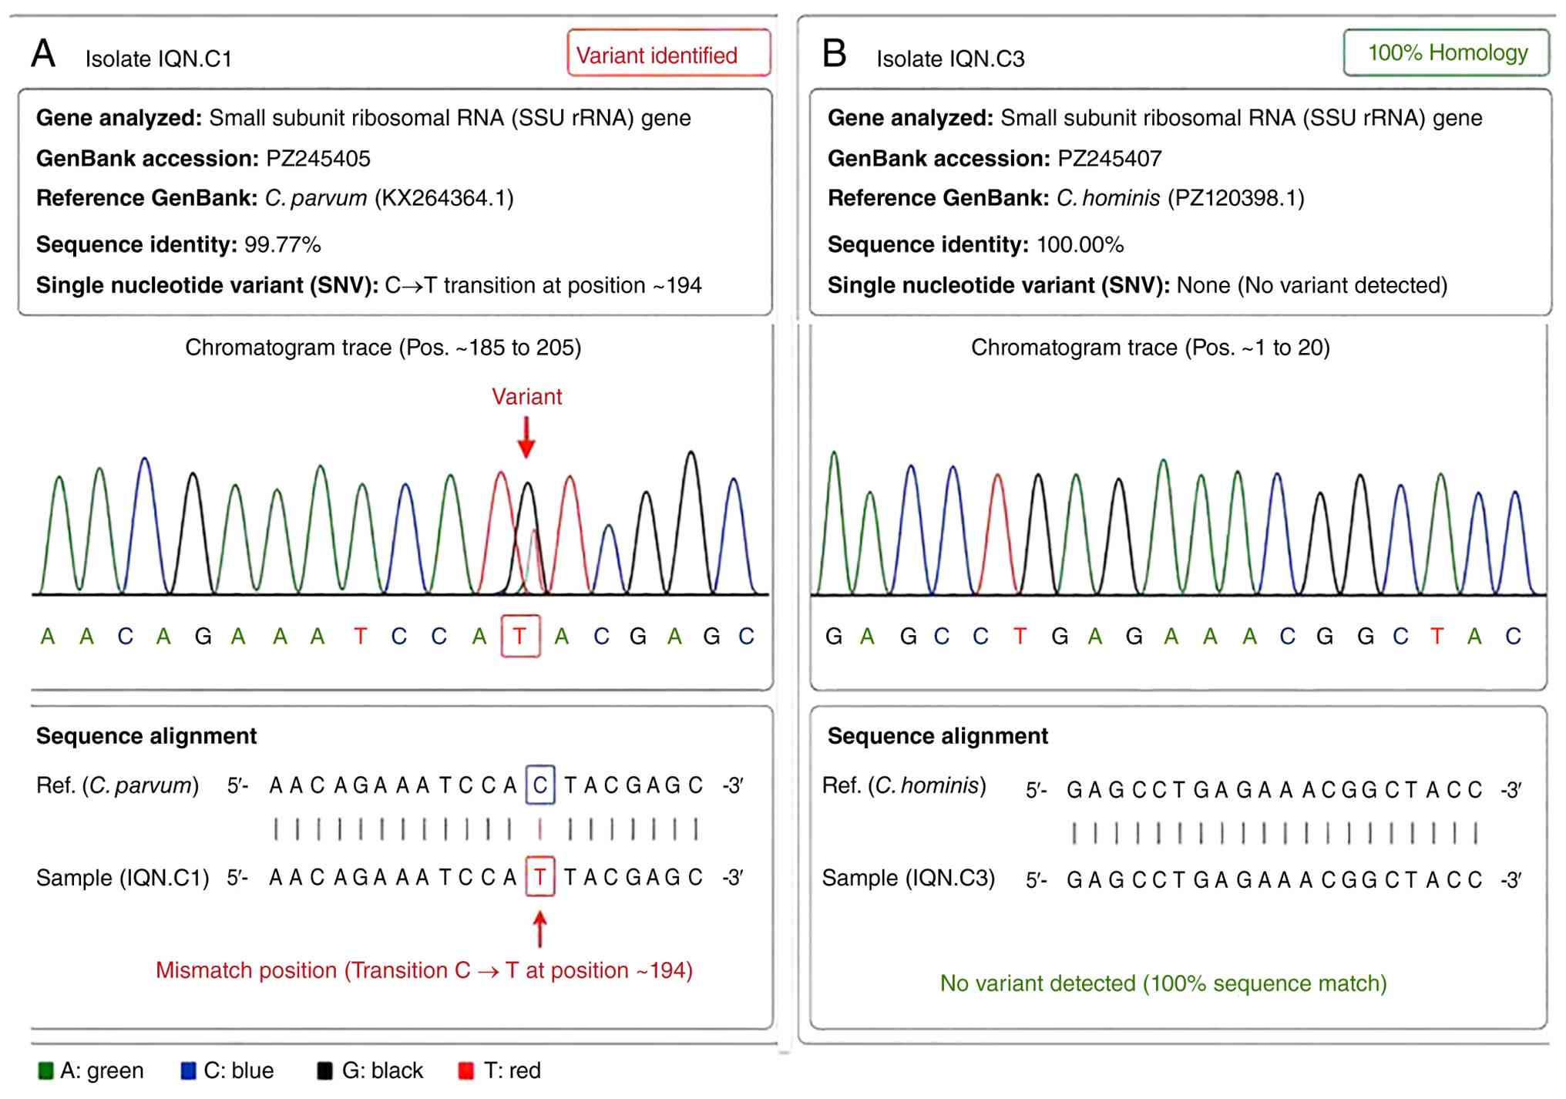
Task: Click the "Sample (IQN.C1)" row label
Action: pos(123,878)
